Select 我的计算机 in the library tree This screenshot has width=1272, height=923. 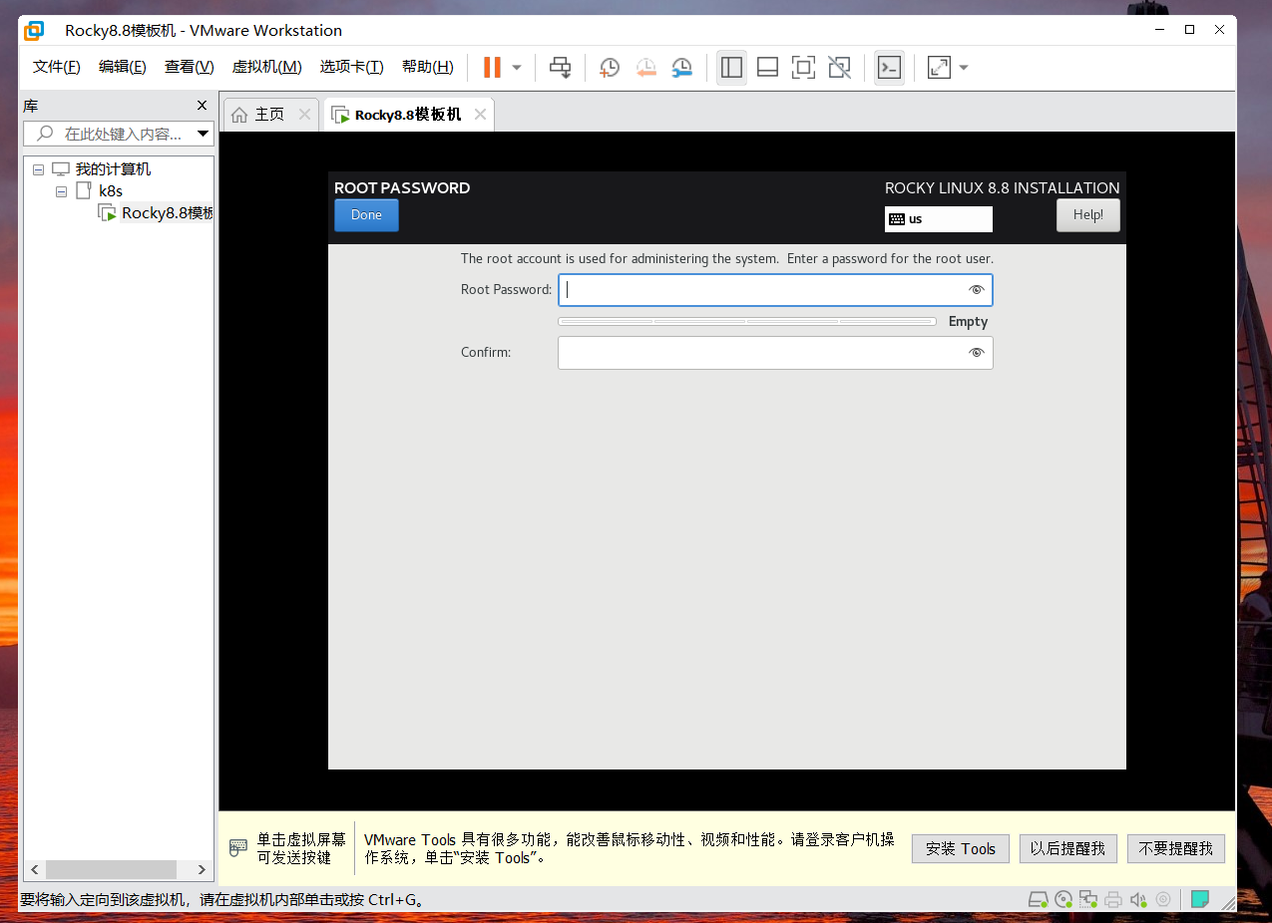pyautogui.click(x=114, y=169)
